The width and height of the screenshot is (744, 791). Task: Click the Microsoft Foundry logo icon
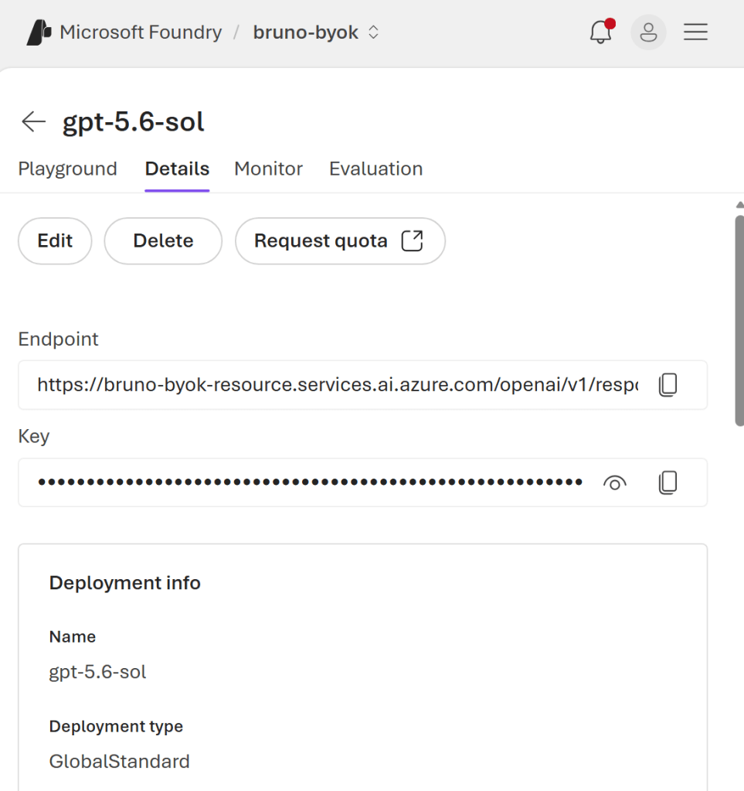(x=39, y=32)
